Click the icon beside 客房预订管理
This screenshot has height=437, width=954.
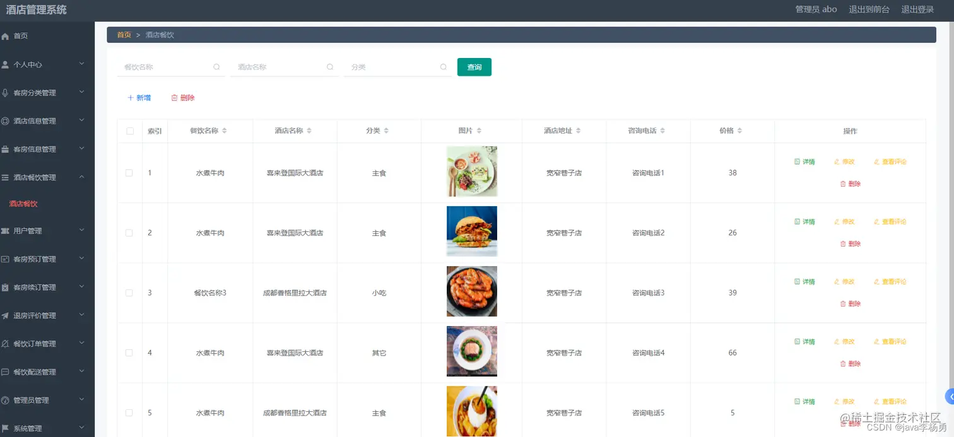[x=5, y=259]
